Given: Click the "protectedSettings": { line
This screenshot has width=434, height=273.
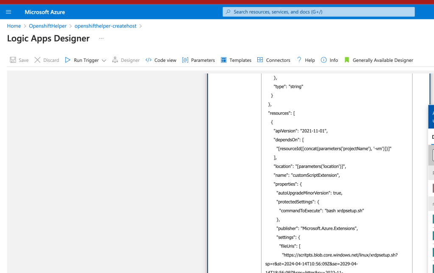Looking at the screenshot, I should tap(298, 202).
